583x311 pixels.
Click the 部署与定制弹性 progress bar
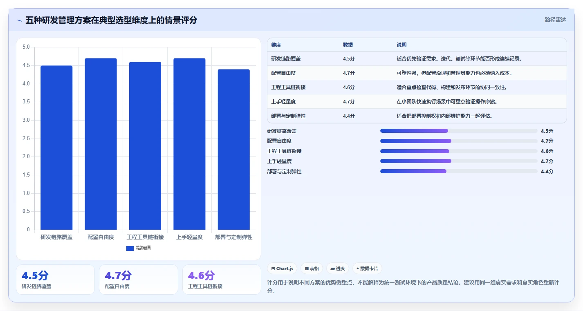click(459, 172)
